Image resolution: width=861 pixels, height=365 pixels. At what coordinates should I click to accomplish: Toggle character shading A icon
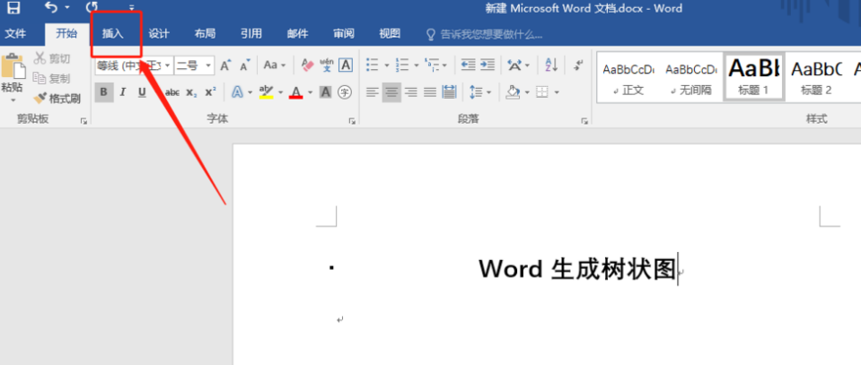tap(326, 92)
